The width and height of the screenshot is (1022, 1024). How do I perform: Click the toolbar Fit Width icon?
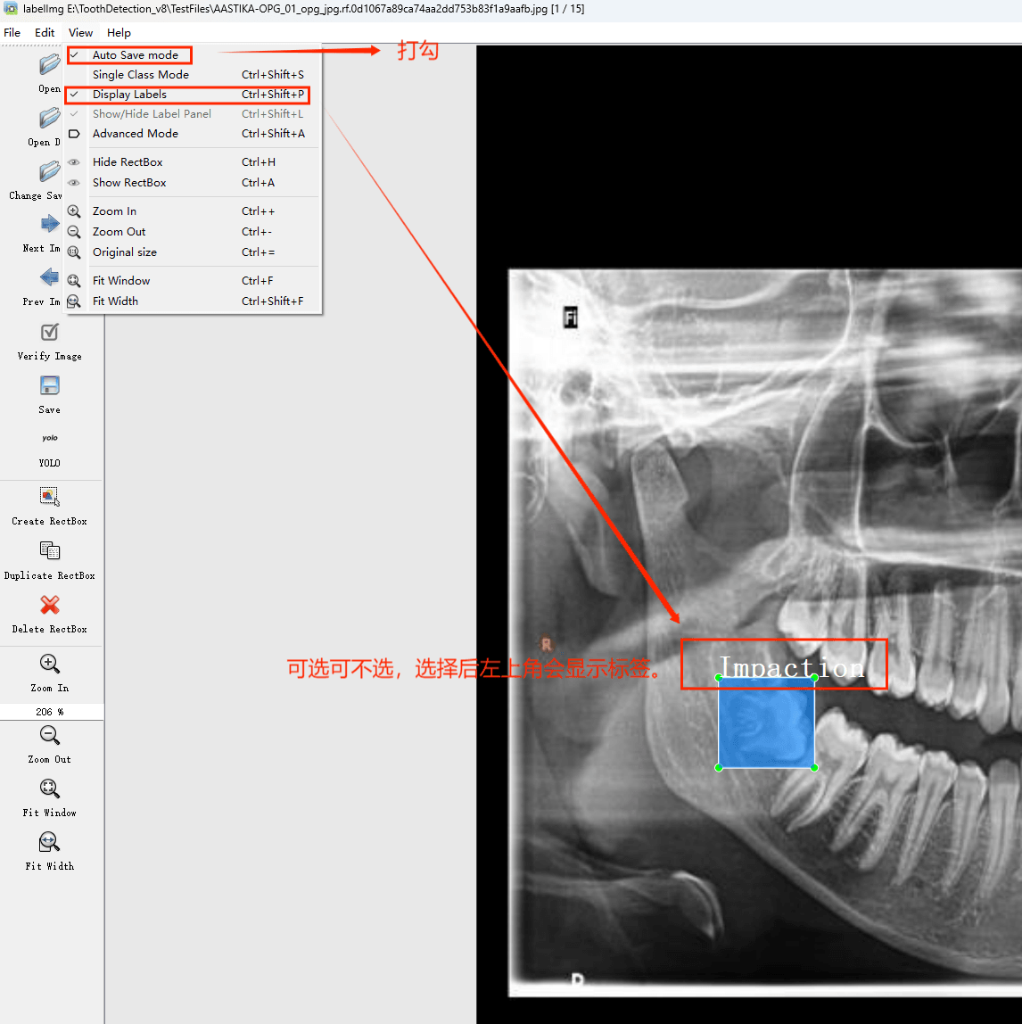50,842
